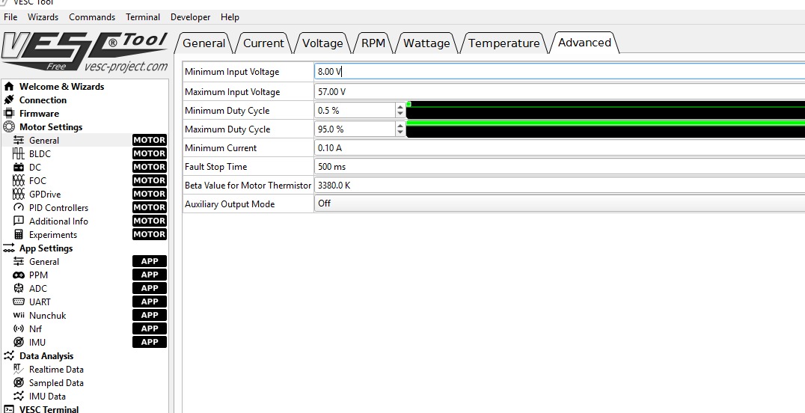
Task: Increase Minimum Duty Cycle with up arrow
Action: click(400, 107)
